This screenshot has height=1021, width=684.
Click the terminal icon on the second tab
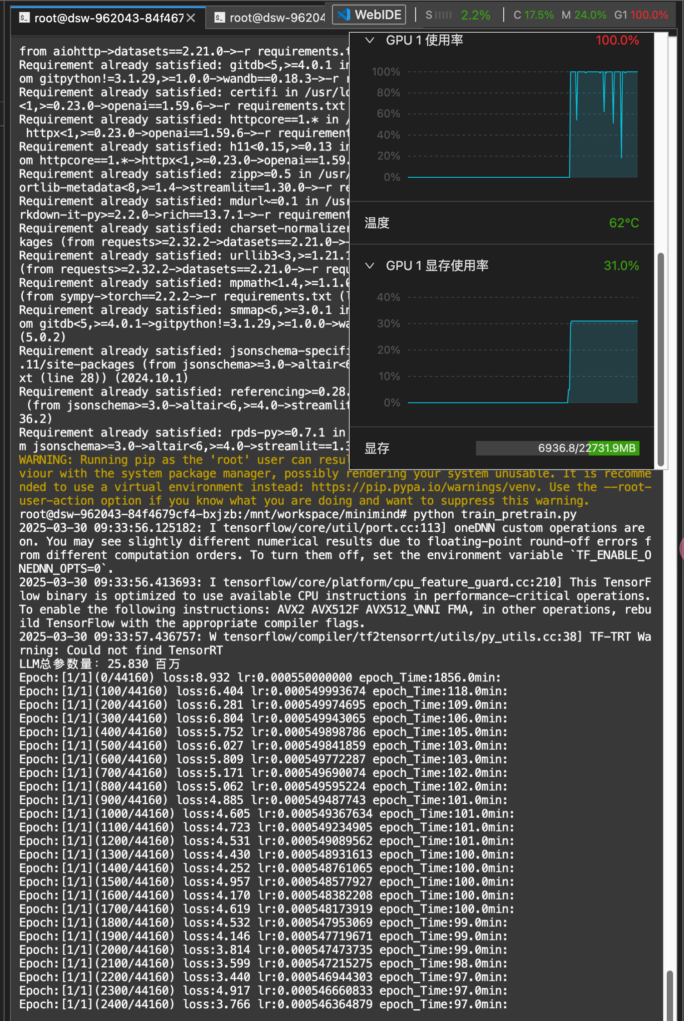220,18
